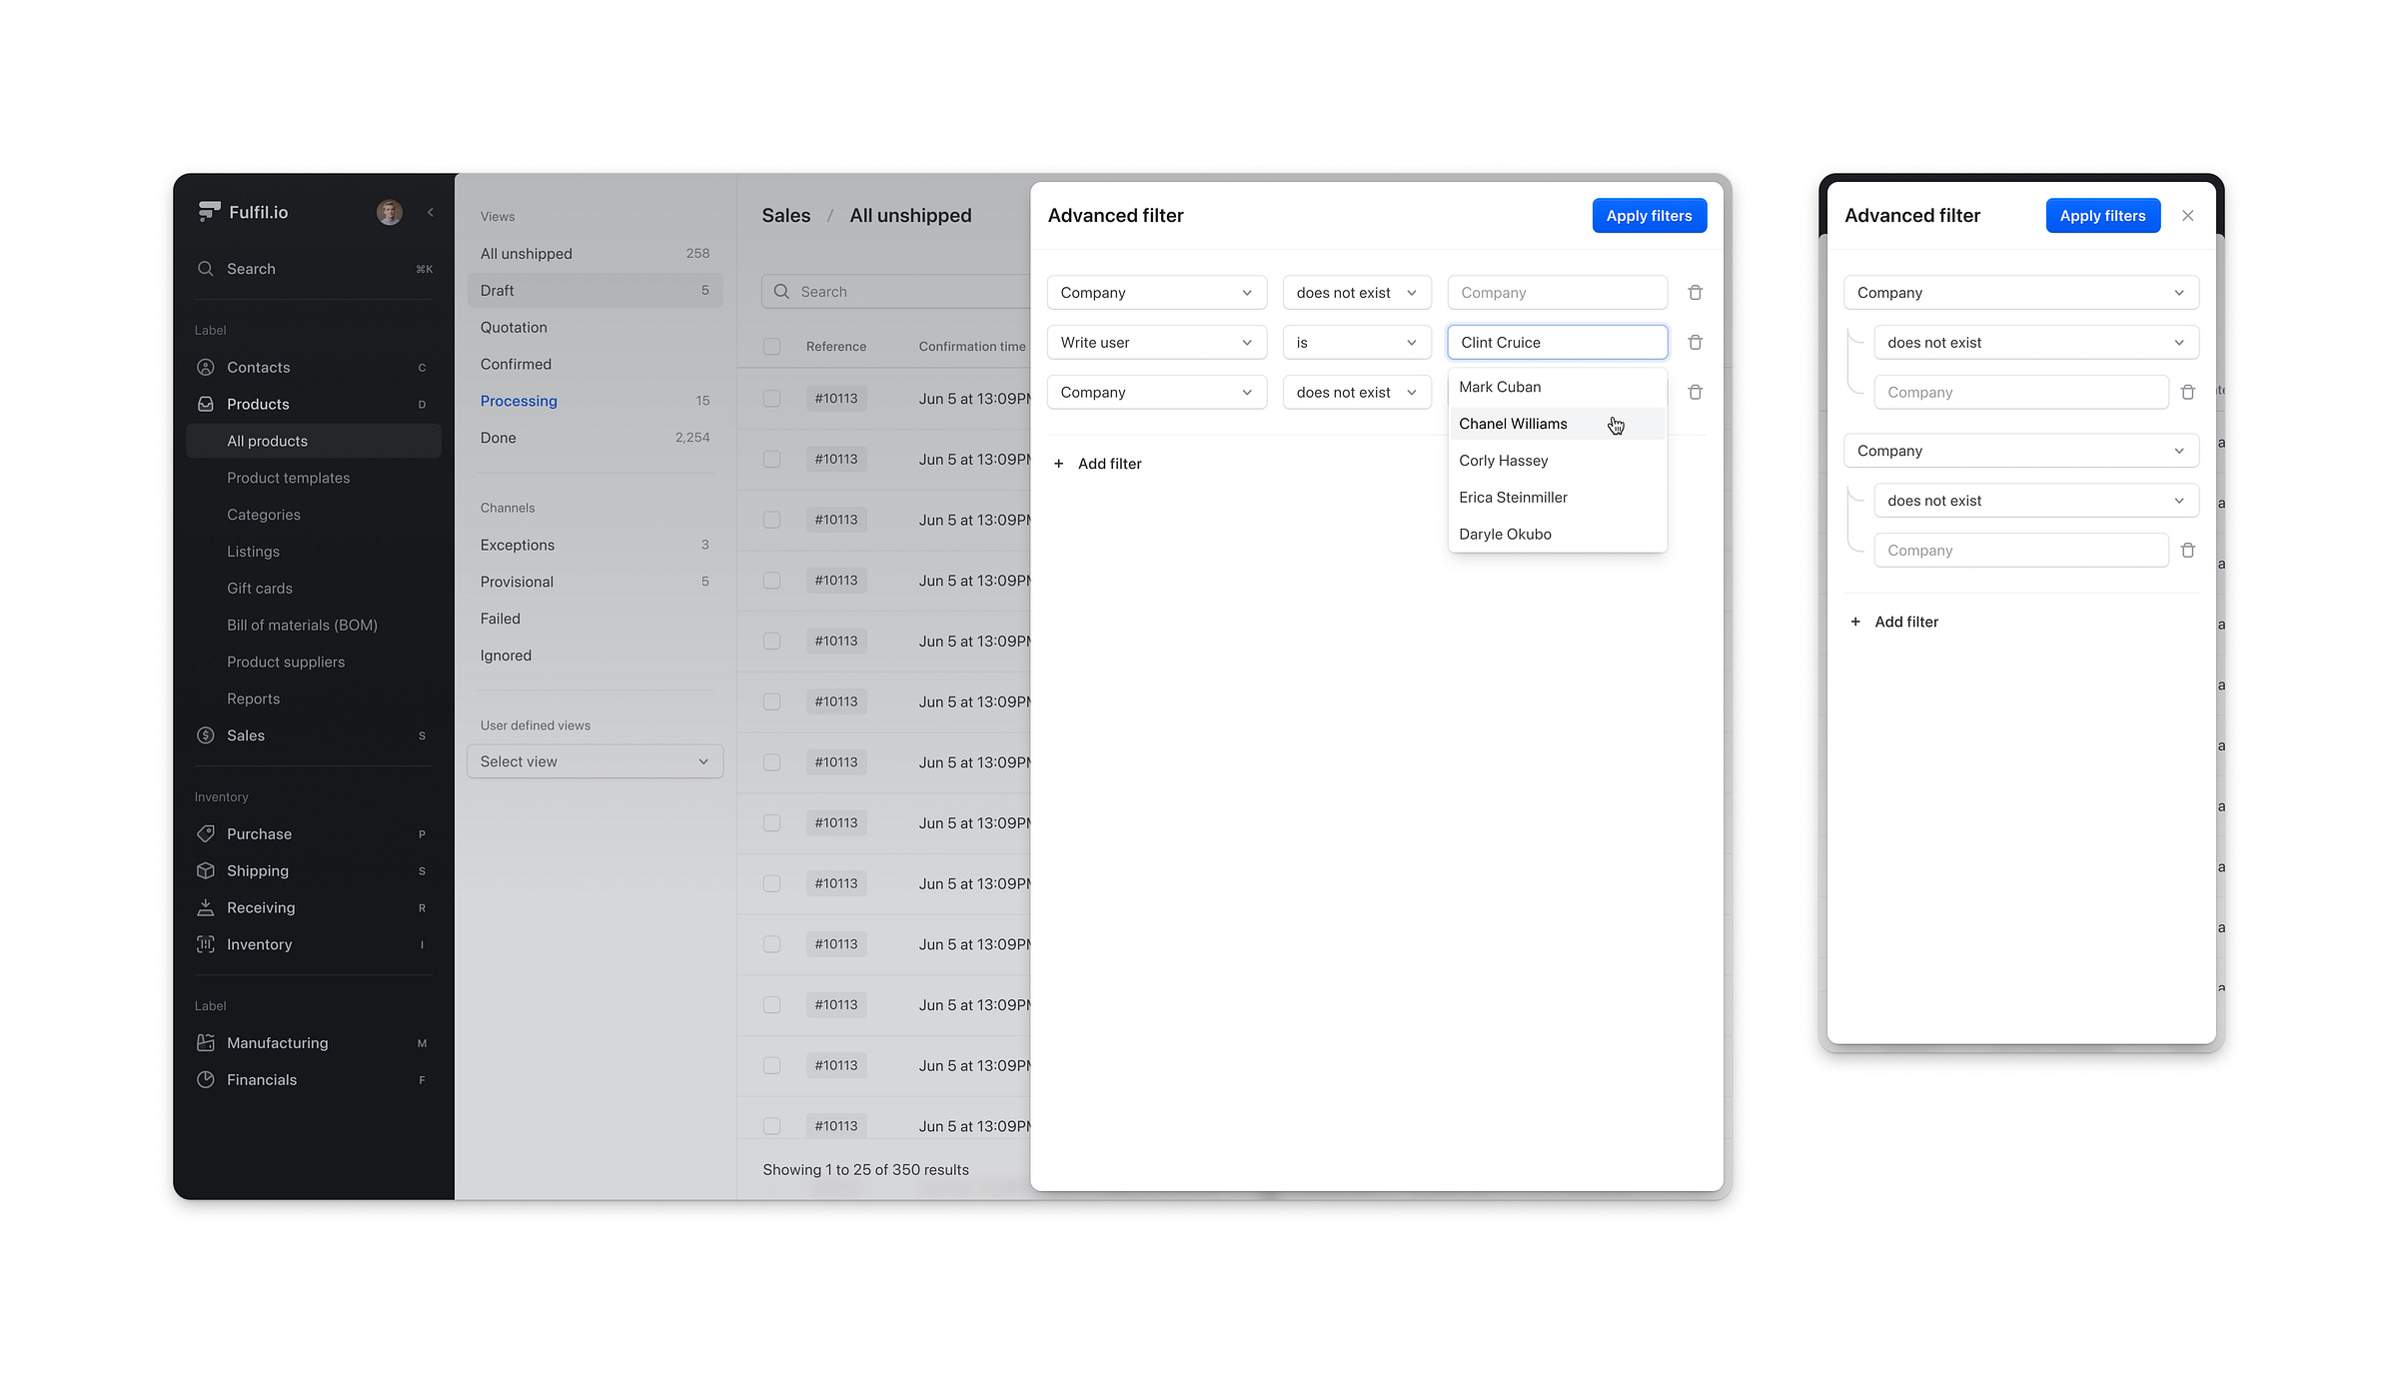
Task: Check the first order row #10113
Action: pos(771,398)
